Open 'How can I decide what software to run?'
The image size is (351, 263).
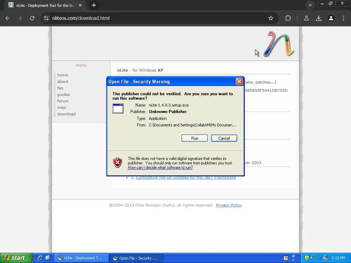pyautogui.click(x=160, y=167)
